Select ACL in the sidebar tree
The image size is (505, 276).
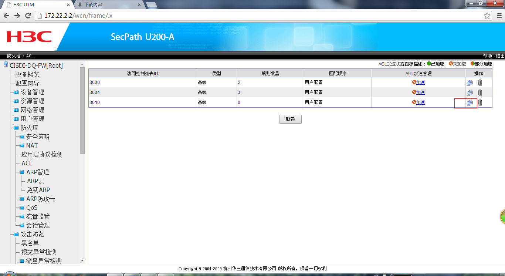tap(27, 163)
